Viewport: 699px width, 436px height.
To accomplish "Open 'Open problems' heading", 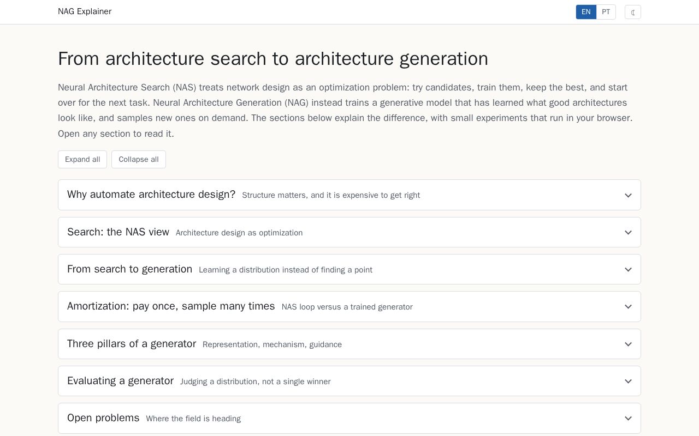I will pyautogui.click(x=103, y=418).
